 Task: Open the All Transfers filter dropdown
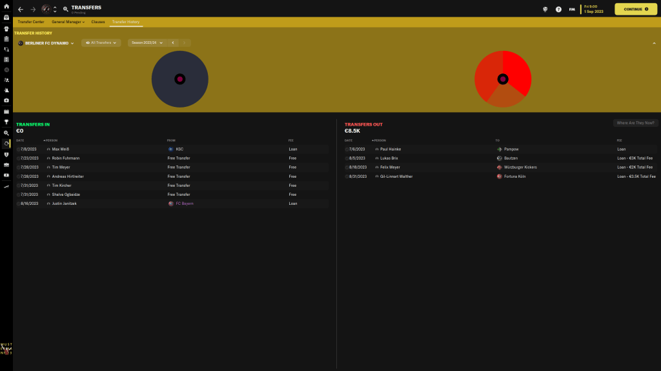(x=101, y=43)
